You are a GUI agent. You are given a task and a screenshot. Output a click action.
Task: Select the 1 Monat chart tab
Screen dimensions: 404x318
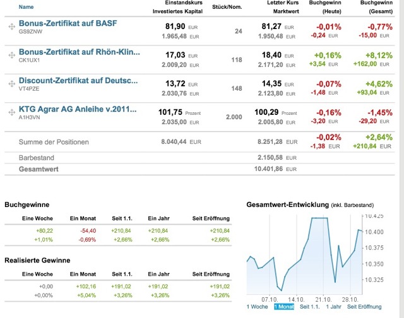pos(285,307)
